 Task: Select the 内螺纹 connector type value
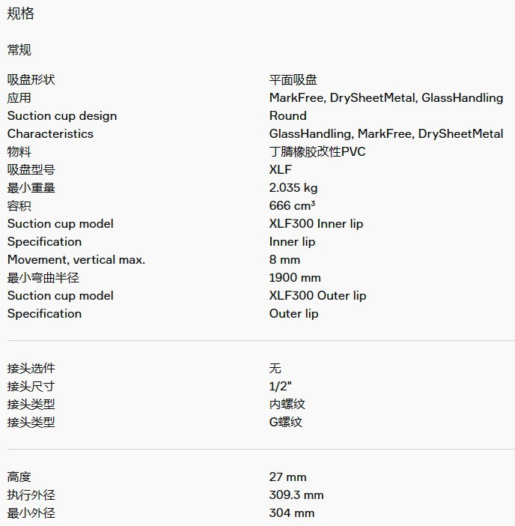287,404
